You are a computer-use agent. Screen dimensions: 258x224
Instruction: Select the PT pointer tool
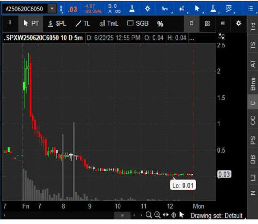click(x=31, y=23)
